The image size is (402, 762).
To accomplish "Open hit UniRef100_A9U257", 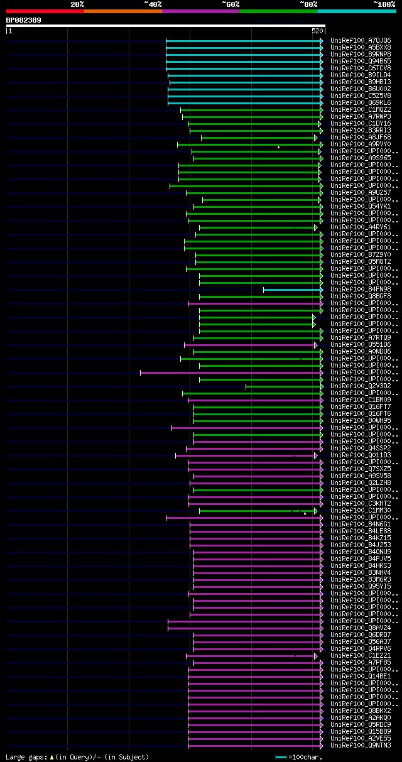I will (361, 192).
